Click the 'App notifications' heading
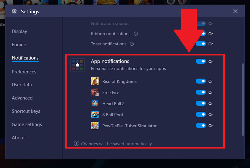 tap(110, 61)
